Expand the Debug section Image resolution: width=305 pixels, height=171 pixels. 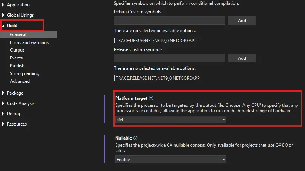(x=3, y=114)
